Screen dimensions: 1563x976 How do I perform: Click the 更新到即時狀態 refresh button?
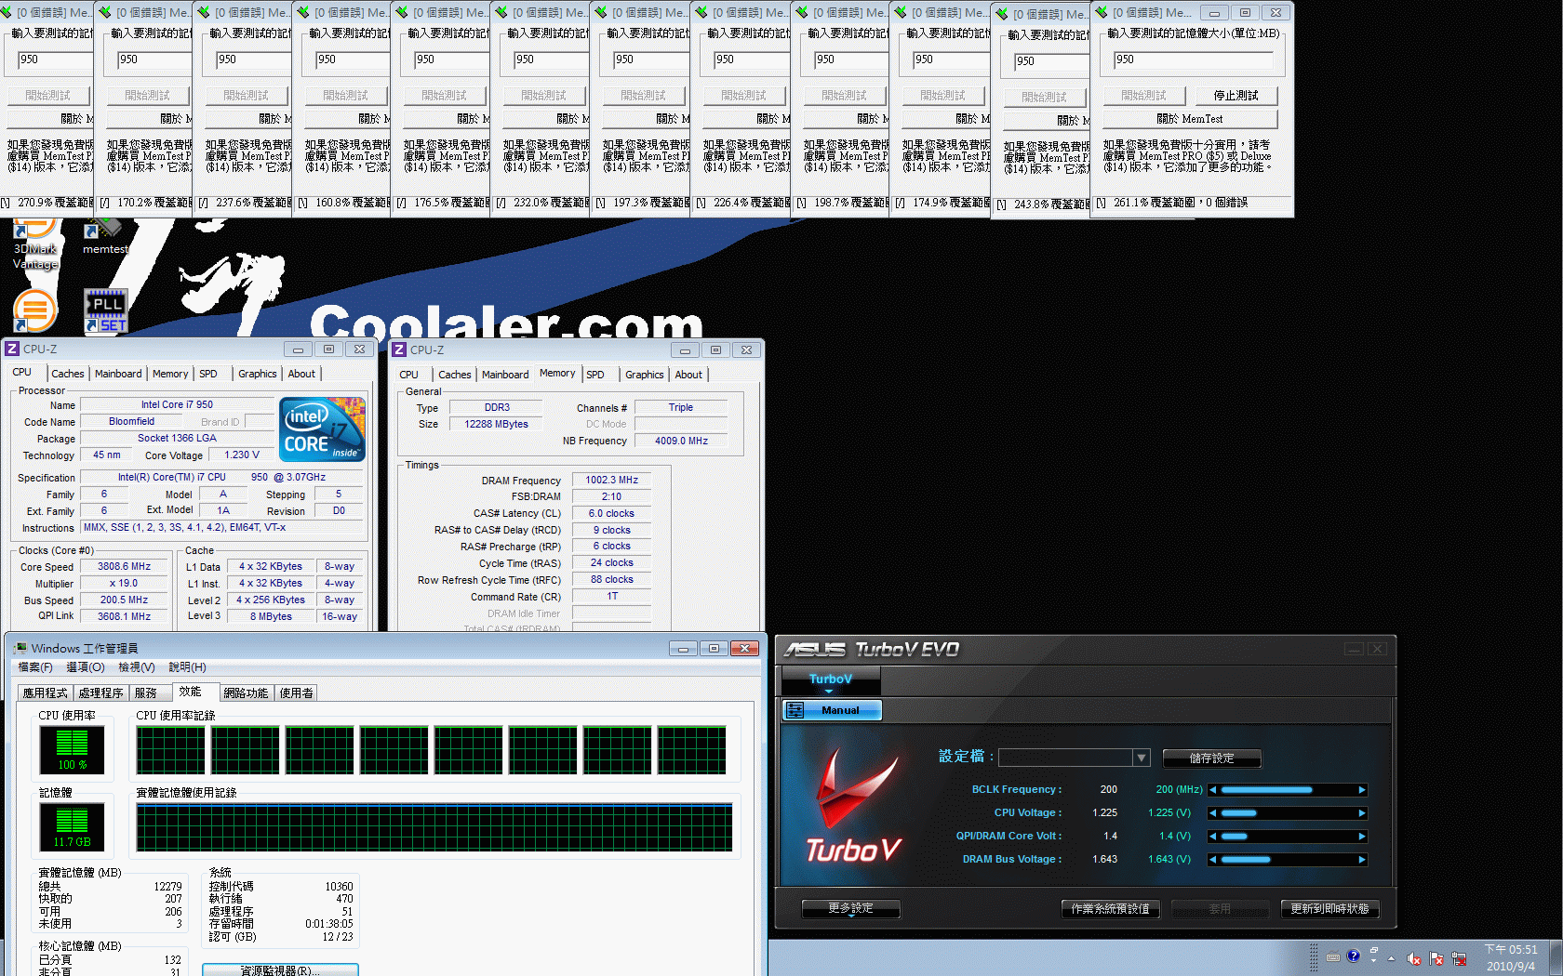point(1329,909)
